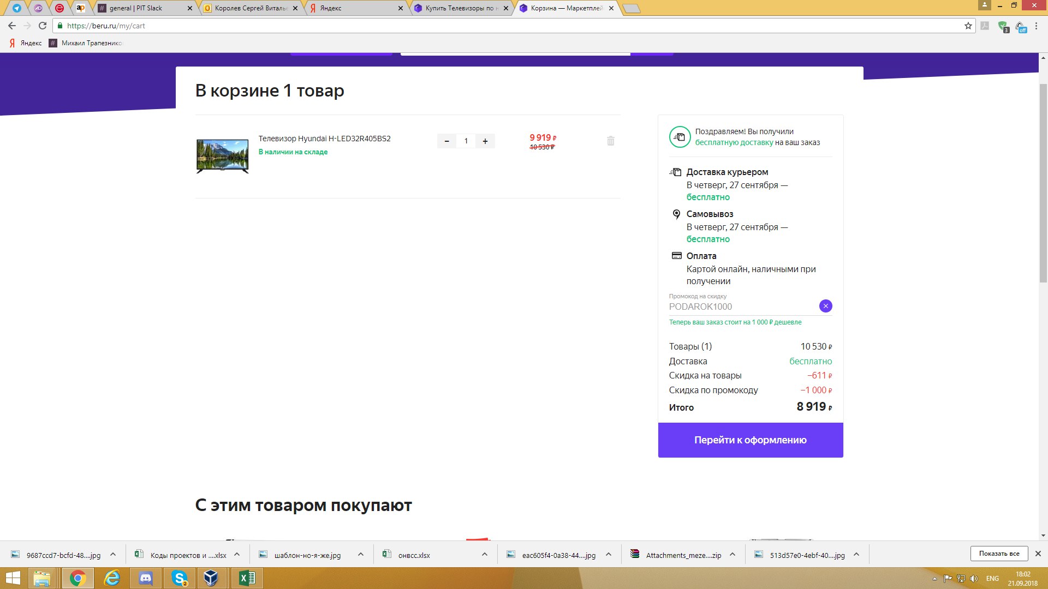The image size is (1048, 589).
Task: Open Excel from the taskbar
Action: (246, 578)
